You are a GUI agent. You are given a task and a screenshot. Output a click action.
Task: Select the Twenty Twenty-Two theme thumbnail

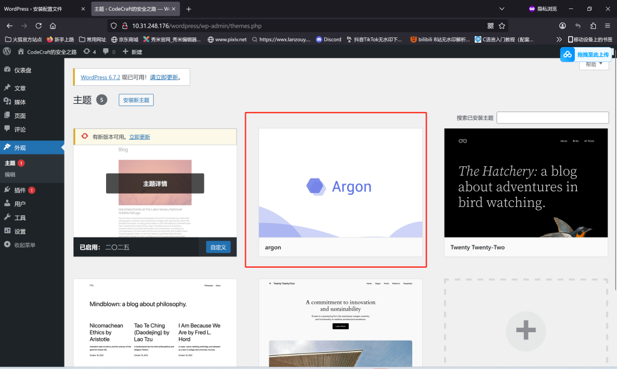click(526, 183)
